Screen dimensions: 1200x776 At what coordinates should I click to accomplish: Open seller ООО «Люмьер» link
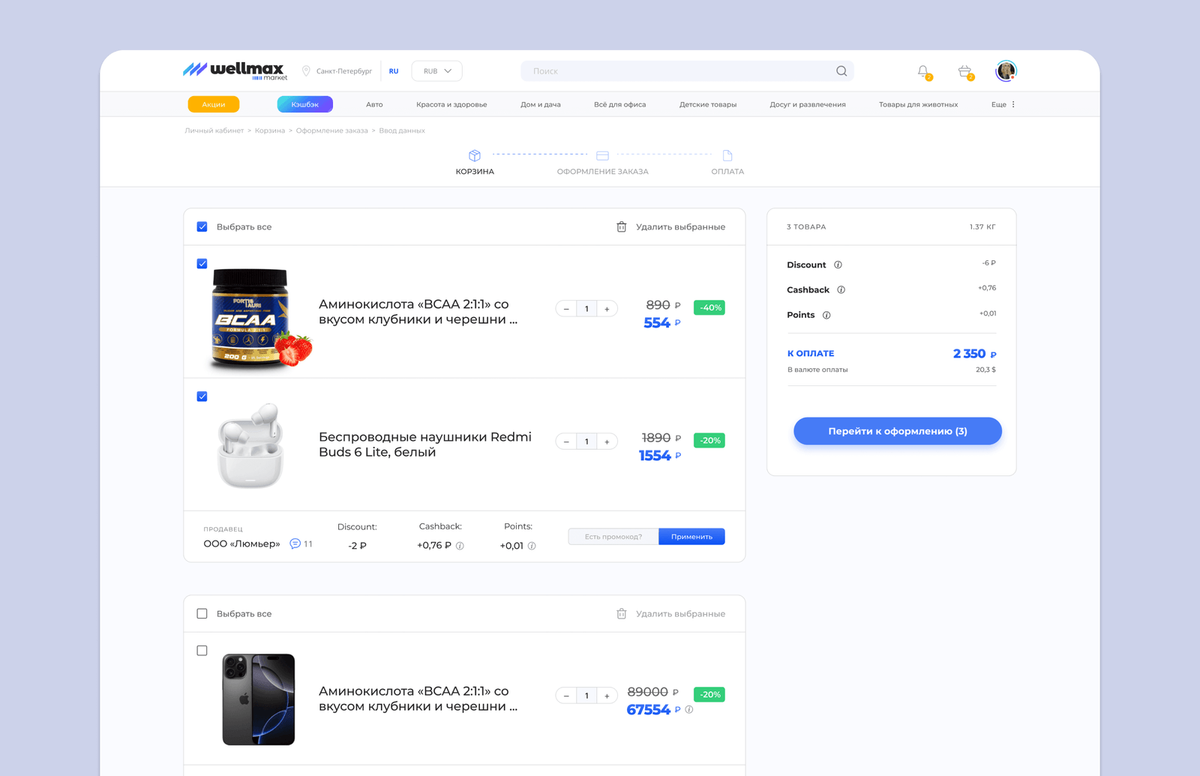[x=241, y=544]
